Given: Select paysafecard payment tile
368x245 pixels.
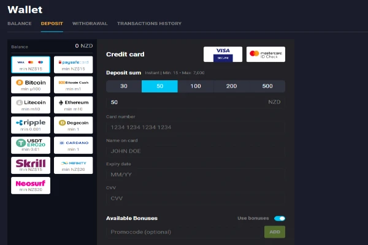Looking at the screenshot, I should pyautogui.click(x=74, y=64).
